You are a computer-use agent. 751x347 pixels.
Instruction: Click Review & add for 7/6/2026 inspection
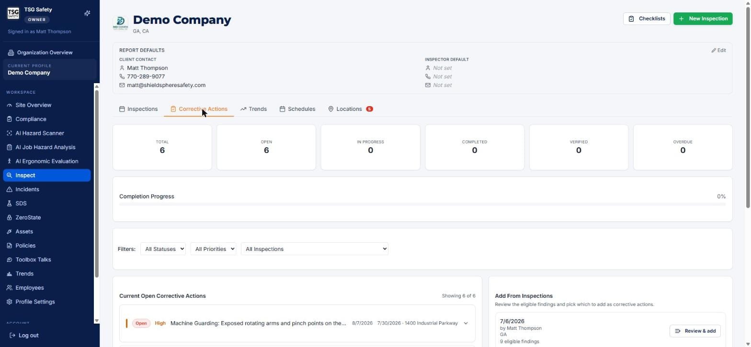coord(695,331)
